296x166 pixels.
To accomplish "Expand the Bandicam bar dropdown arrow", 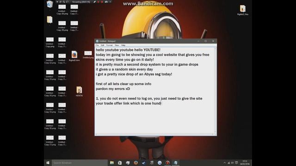I will coord(57,2).
